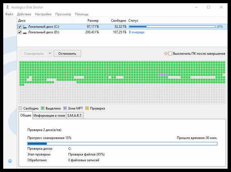The image size is (231, 172).
Task: Uncheck Локальный диск (D:) checkbox
Action: (x=20, y=32)
